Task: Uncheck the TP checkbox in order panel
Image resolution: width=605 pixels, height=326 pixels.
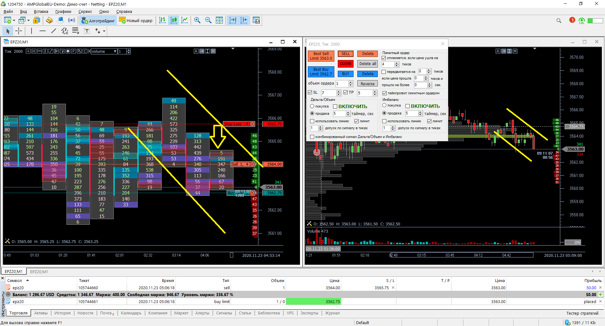Action: 346,92
